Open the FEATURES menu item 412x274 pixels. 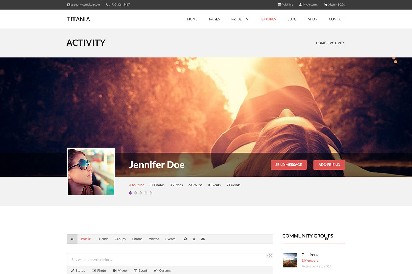[x=267, y=19]
